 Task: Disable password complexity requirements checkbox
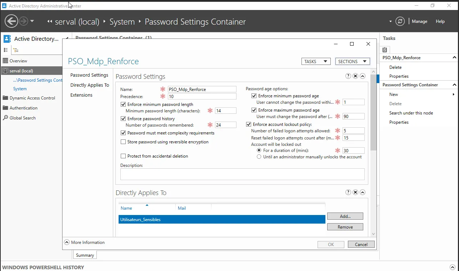(123, 133)
